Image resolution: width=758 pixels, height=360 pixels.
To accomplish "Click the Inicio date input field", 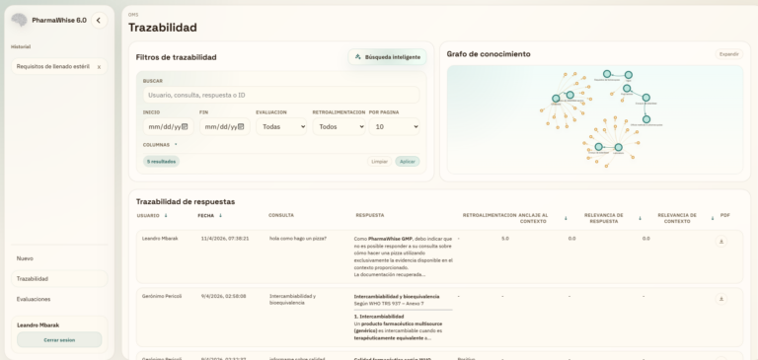I will coord(168,127).
